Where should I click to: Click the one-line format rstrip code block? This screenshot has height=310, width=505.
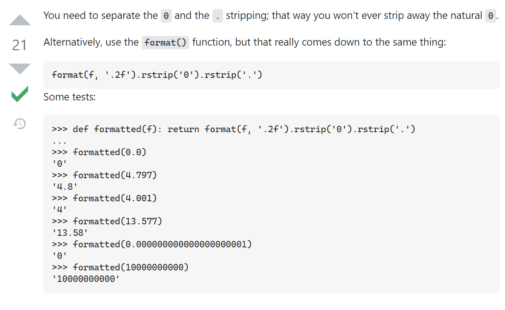pyautogui.click(x=157, y=75)
